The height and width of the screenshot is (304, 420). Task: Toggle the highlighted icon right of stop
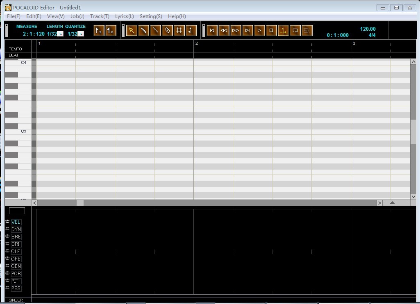point(283,31)
